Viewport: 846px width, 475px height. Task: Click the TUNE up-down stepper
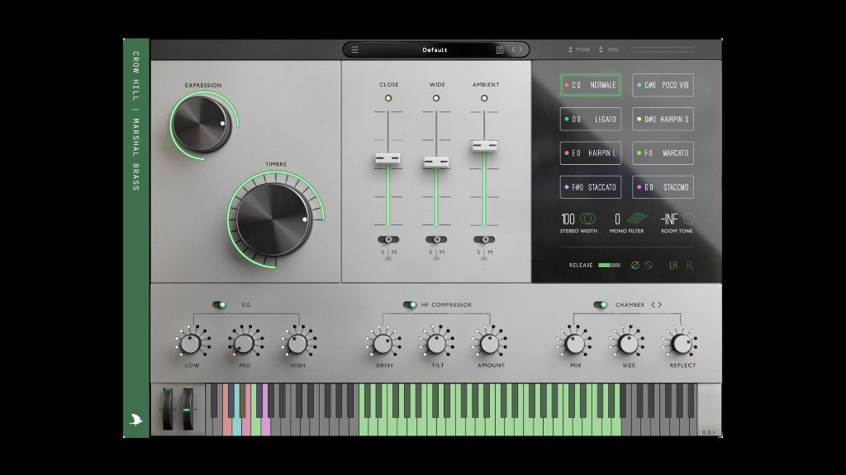[570, 49]
